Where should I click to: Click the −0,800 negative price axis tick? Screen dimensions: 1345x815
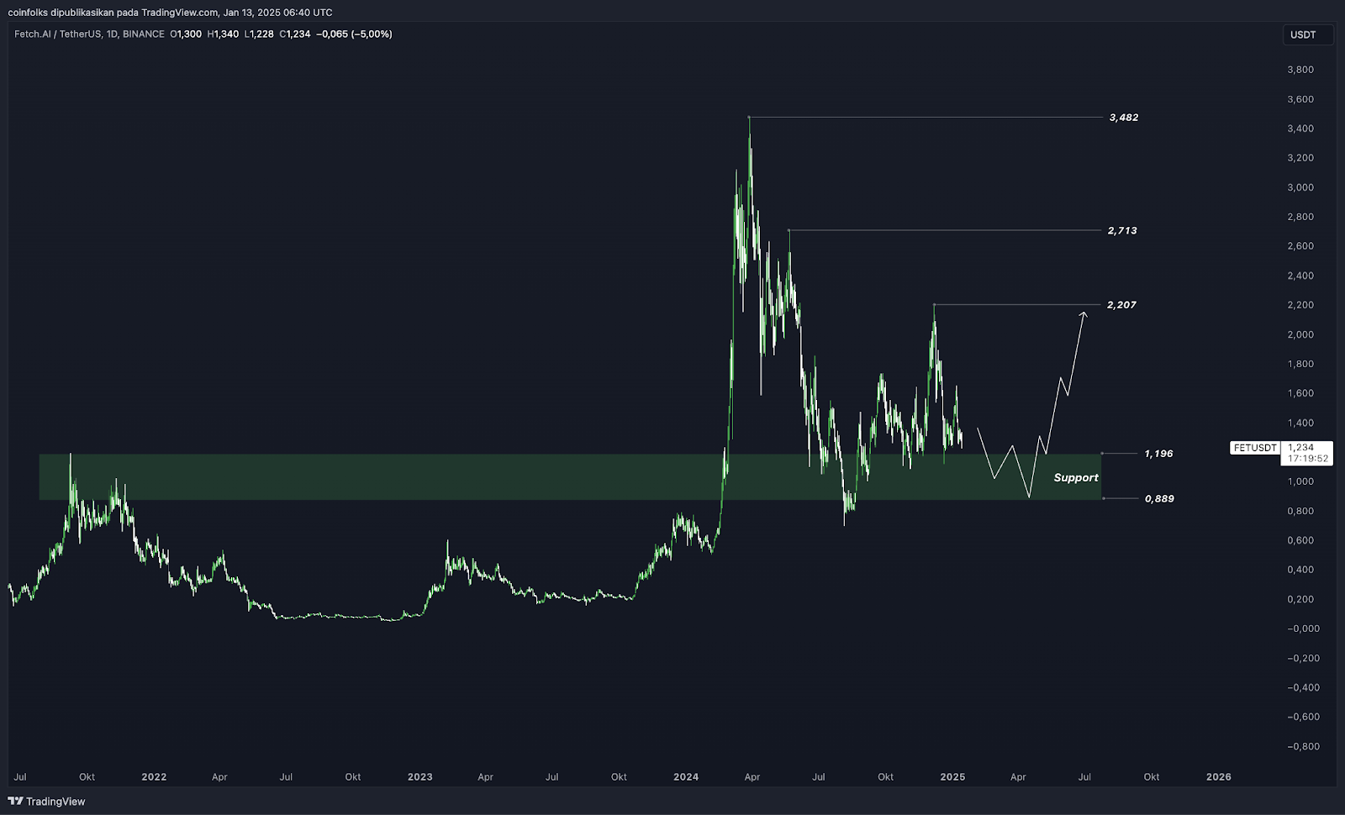coord(1304,746)
